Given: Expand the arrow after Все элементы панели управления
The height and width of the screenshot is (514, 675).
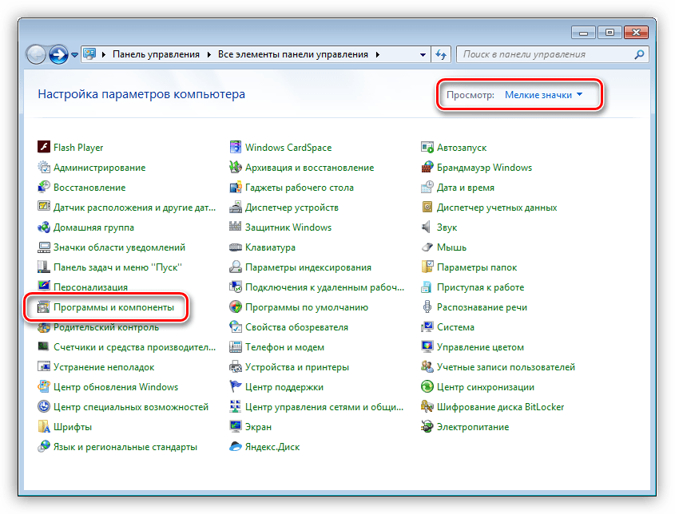Looking at the screenshot, I should pos(378,54).
